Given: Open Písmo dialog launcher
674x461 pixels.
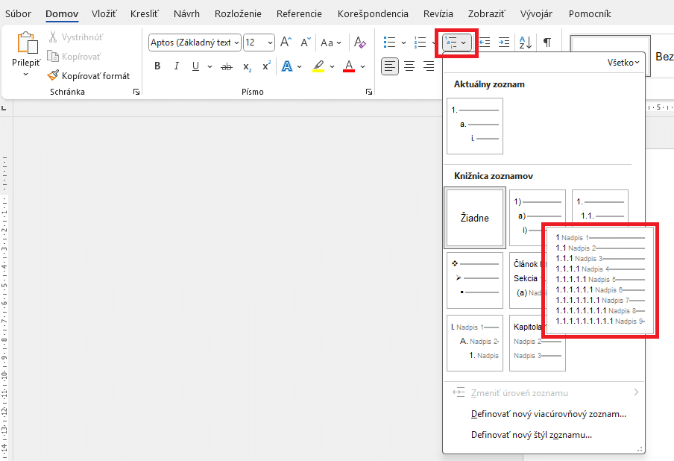Looking at the screenshot, I should coord(369,92).
